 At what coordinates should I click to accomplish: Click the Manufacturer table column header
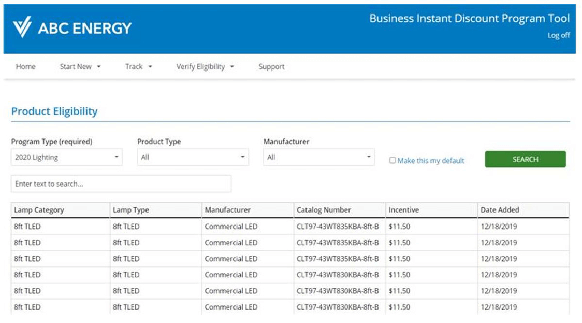coord(228,210)
